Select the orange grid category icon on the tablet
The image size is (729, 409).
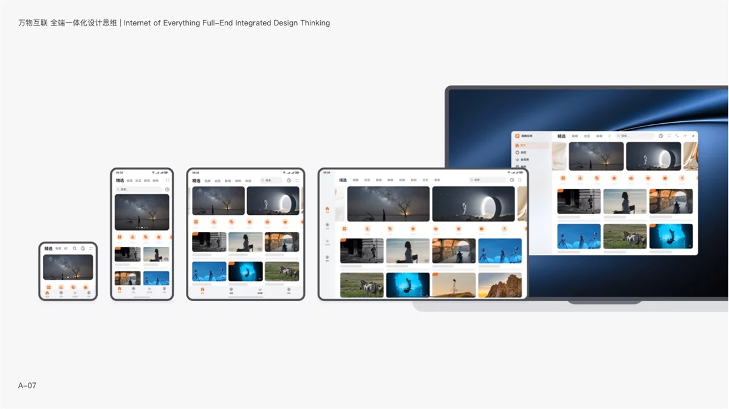[x=344, y=229]
